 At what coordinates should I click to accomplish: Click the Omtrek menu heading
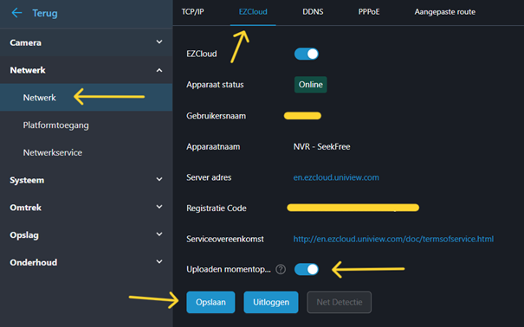(x=26, y=208)
